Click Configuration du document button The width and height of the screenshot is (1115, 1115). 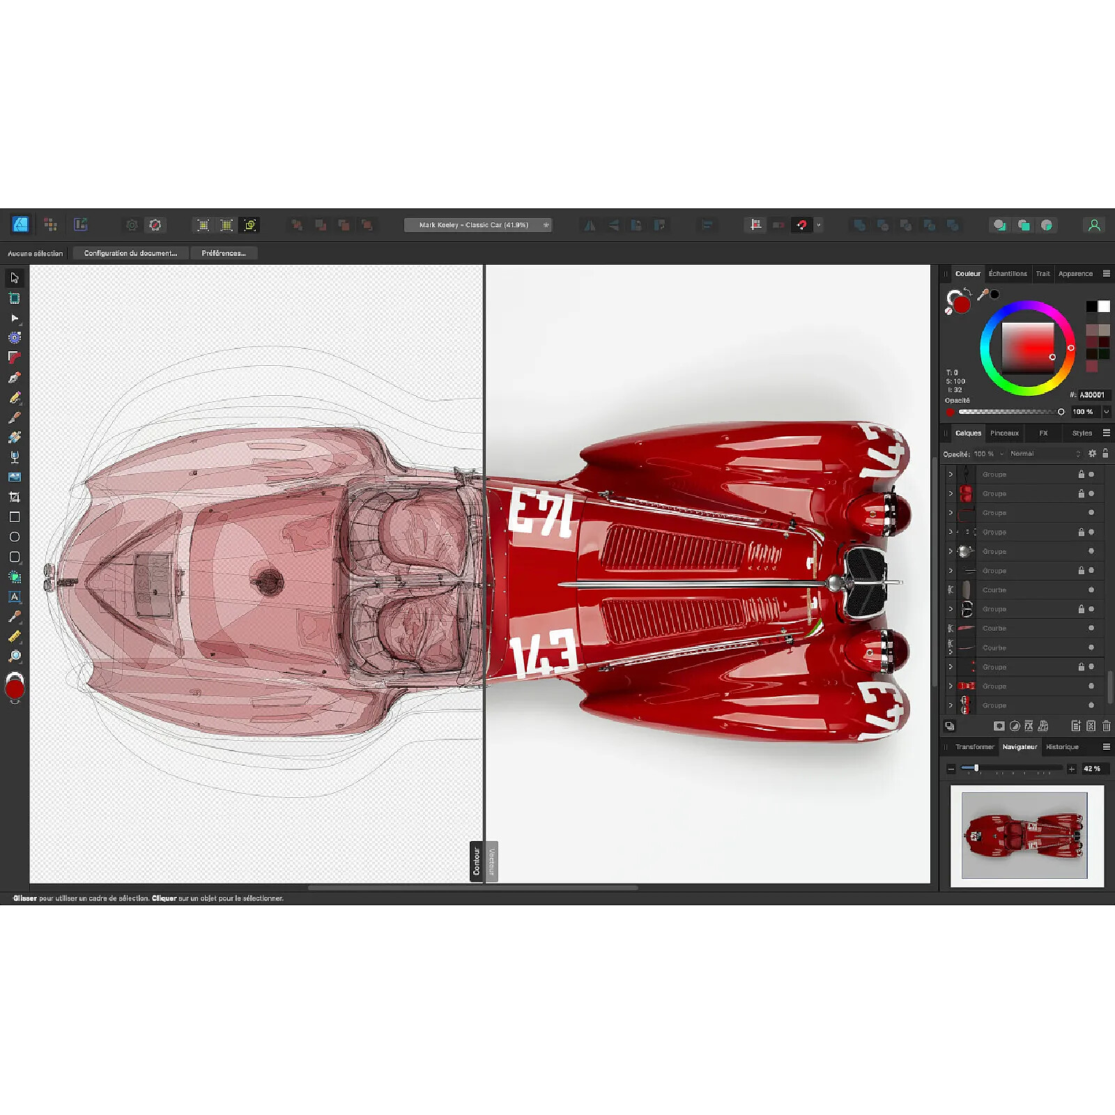[130, 253]
